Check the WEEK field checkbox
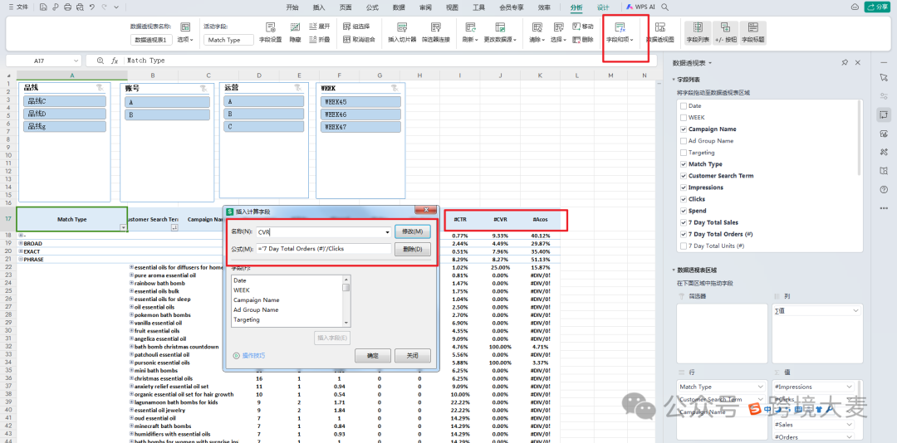Viewport: 897px width, 443px height. click(683, 117)
